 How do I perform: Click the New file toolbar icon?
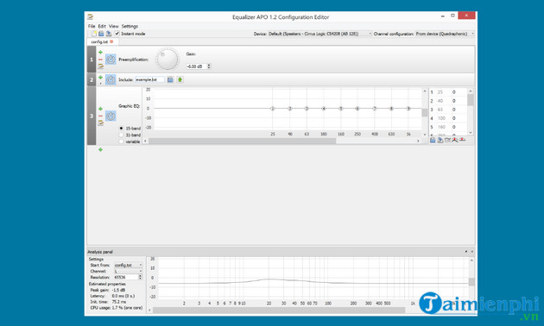tap(93, 34)
